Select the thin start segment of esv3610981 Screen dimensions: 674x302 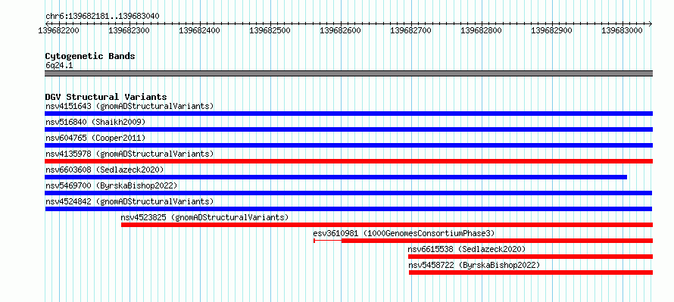[x=328, y=241]
